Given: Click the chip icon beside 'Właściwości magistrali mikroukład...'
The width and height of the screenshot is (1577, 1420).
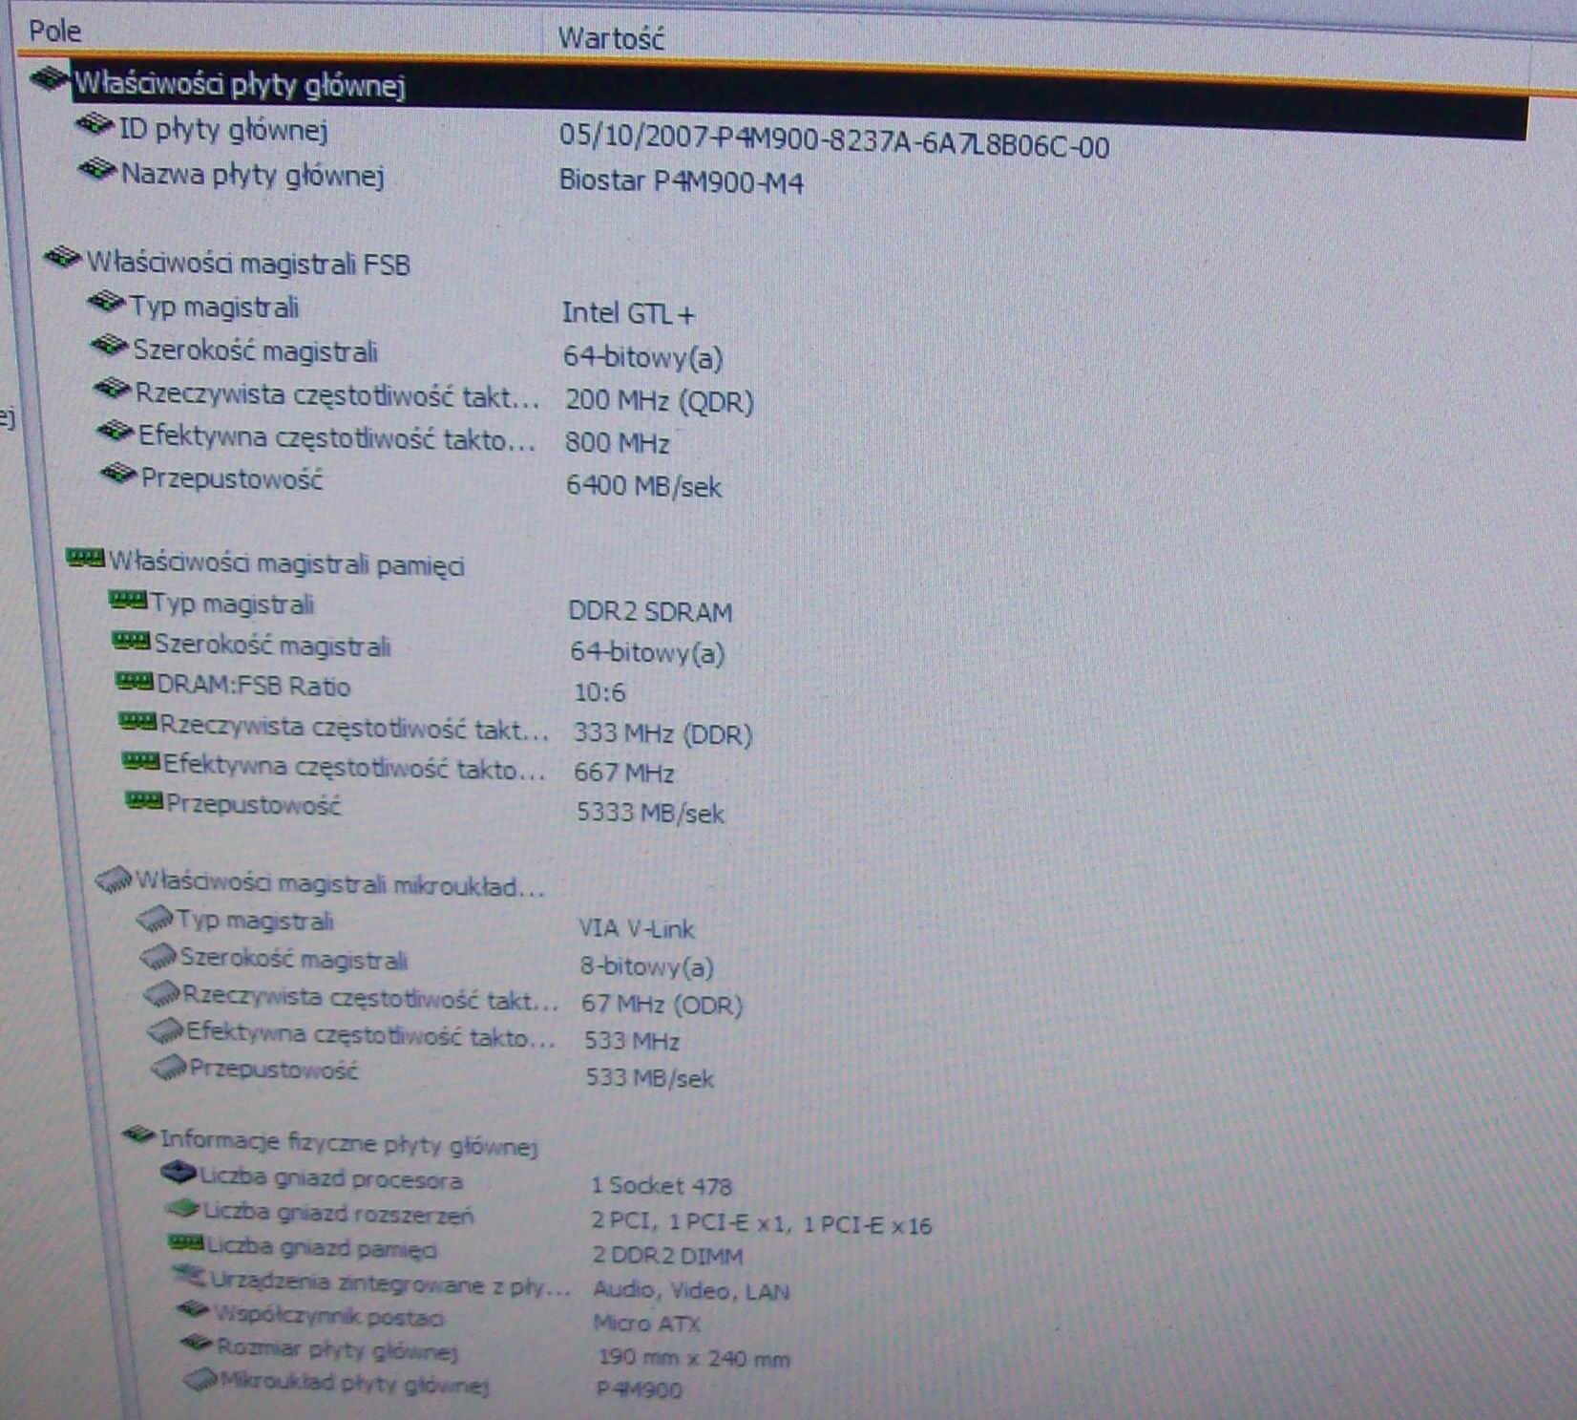Looking at the screenshot, I should click(115, 879).
